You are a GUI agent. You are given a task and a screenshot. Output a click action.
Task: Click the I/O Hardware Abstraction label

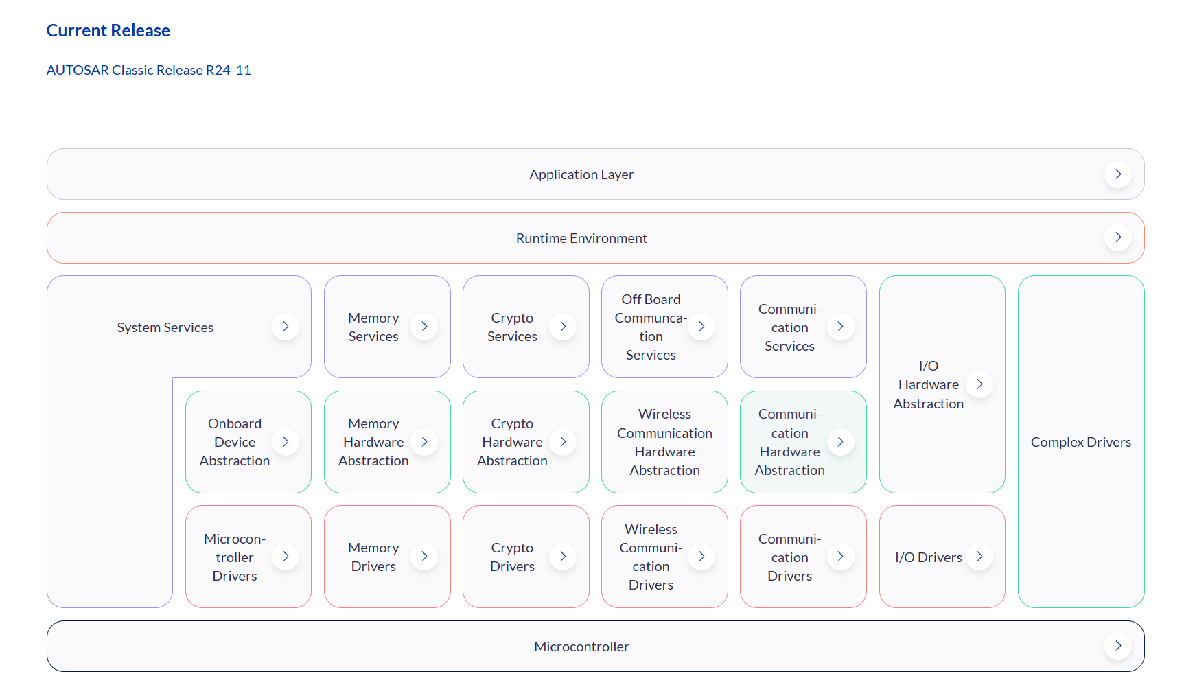tap(928, 384)
